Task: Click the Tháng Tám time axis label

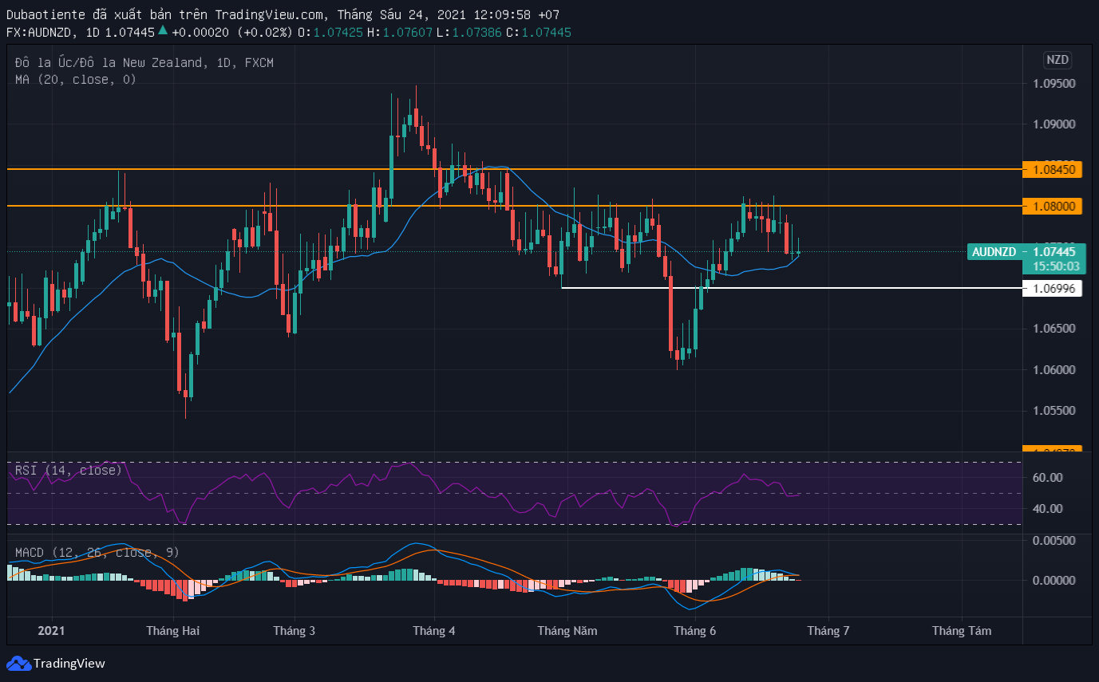Action: [x=963, y=630]
